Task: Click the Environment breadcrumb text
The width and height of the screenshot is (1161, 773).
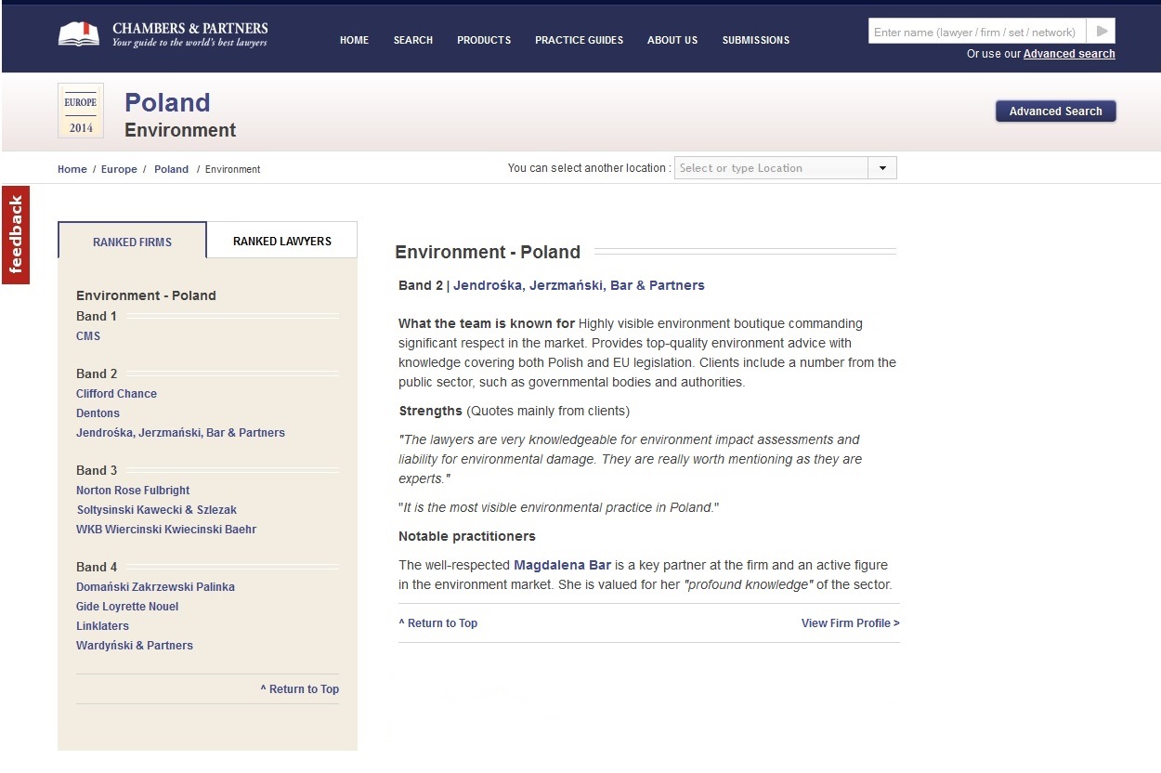Action: click(x=232, y=169)
